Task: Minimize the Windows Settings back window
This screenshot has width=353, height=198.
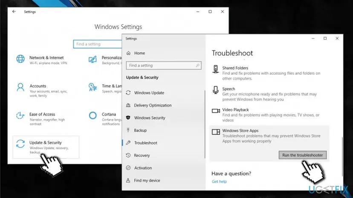Action: pos(198,11)
